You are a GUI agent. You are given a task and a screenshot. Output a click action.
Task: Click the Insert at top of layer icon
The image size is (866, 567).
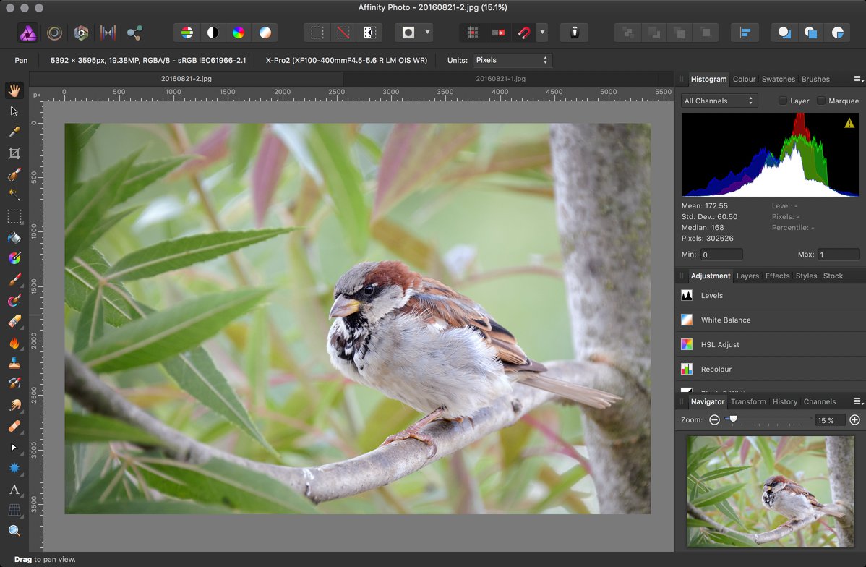[811, 33]
